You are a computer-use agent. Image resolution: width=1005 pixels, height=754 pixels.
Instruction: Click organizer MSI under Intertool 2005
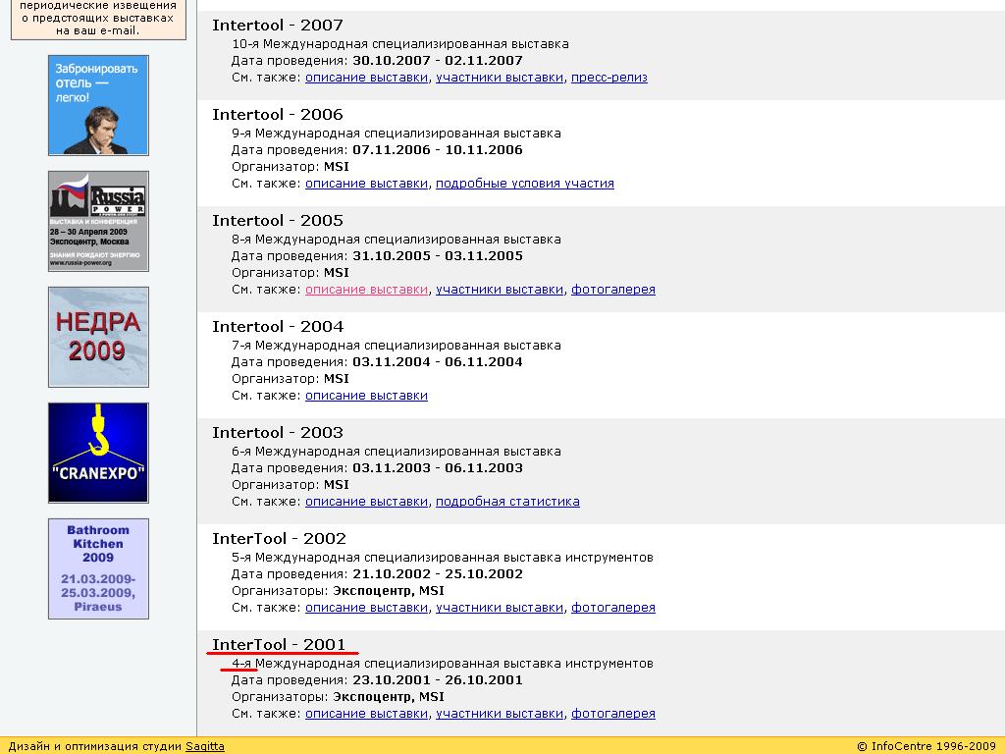(337, 273)
